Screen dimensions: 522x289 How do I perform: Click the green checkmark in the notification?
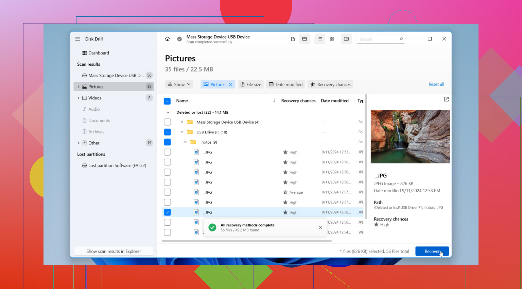(212, 227)
